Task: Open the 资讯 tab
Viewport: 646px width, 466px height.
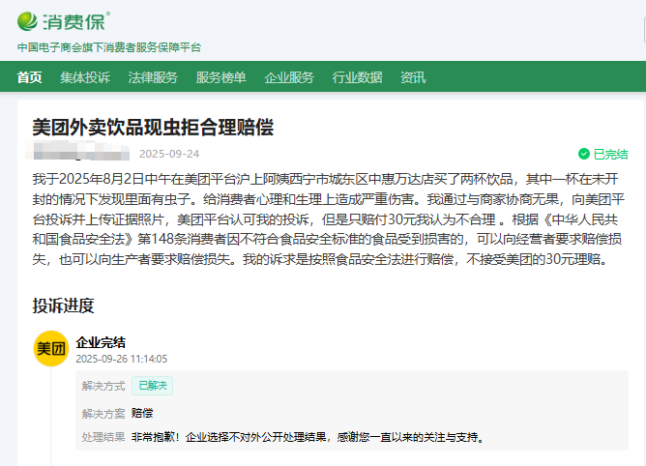Action: coord(413,77)
